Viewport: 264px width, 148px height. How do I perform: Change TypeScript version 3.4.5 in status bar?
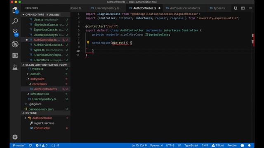coord(205,145)
